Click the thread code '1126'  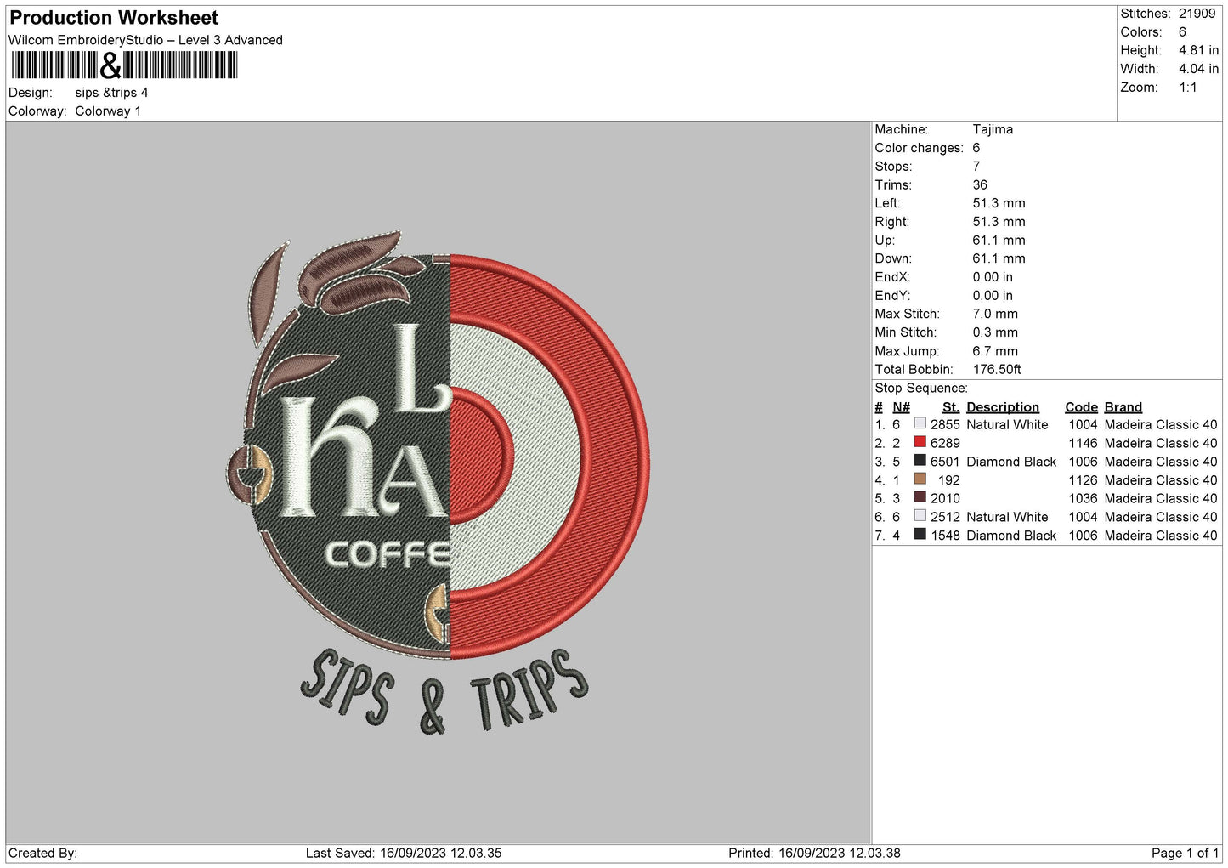pos(1083,480)
